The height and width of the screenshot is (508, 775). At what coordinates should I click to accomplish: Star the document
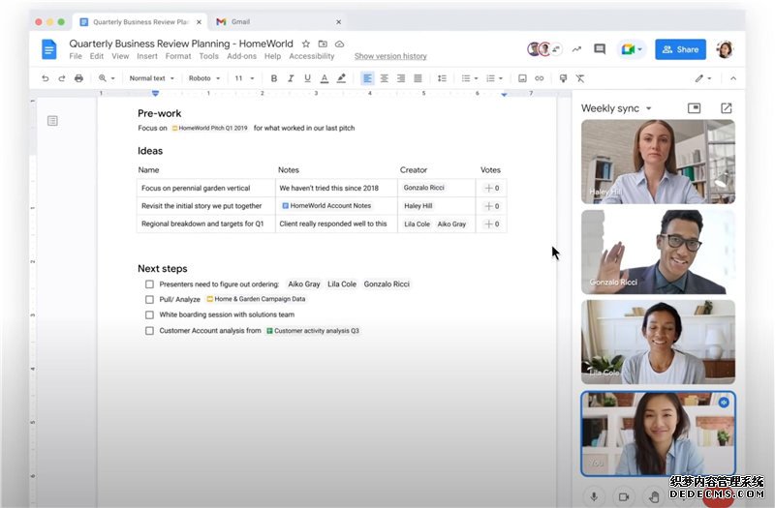[306, 44]
